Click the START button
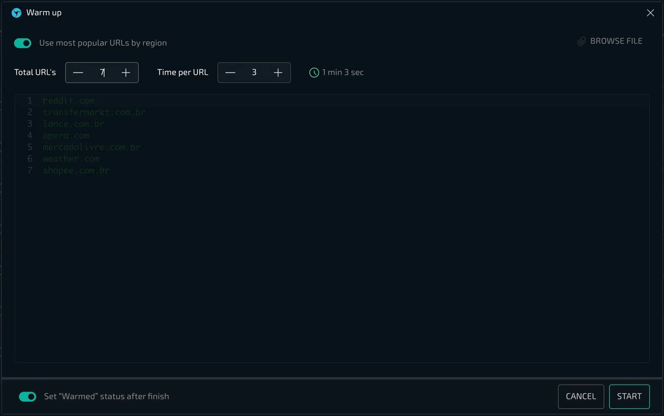664x416 pixels. coord(629,396)
